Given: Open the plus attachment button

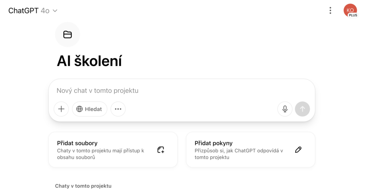Looking at the screenshot, I should [61, 109].
